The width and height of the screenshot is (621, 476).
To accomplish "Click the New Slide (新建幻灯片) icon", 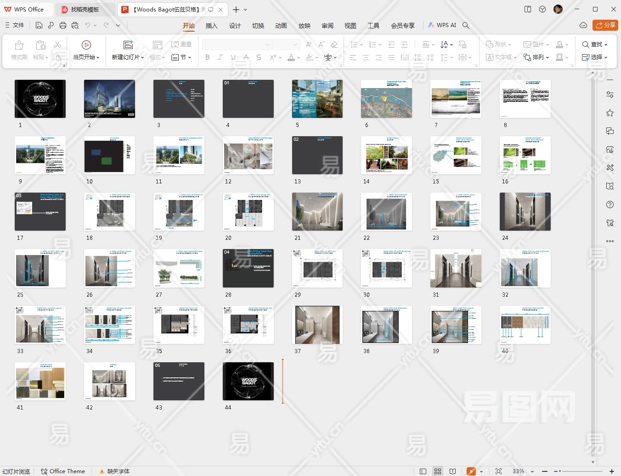I will pyautogui.click(x=128, y=44).
